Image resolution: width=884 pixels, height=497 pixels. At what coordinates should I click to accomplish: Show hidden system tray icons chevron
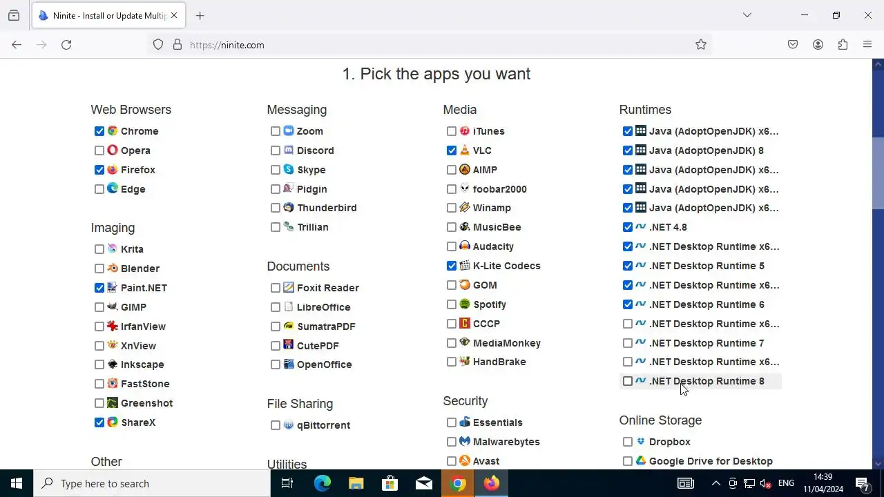click(716, 483)
